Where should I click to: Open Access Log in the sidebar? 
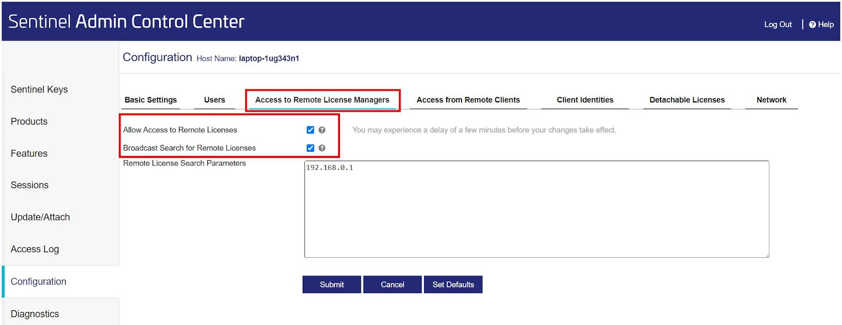[x=35, y=249]
